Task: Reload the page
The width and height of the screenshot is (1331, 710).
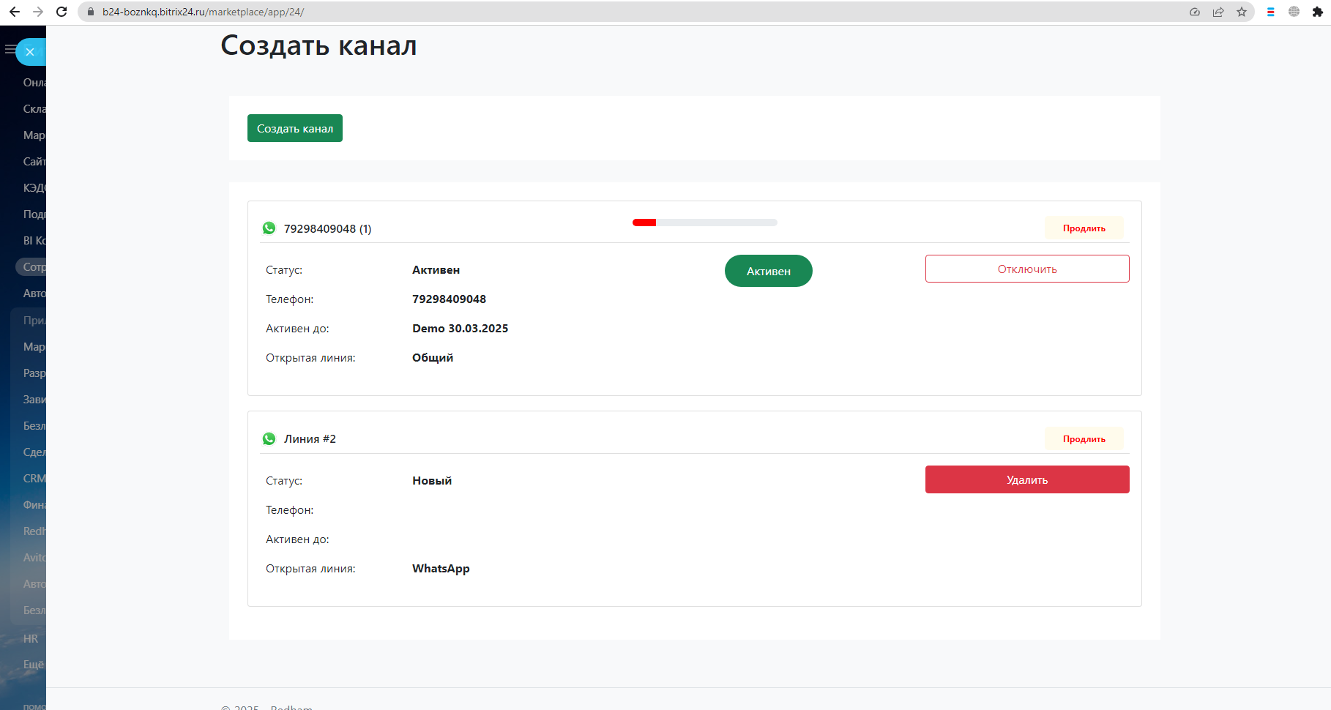Action: pyautogui.click(x=61, y=12)
